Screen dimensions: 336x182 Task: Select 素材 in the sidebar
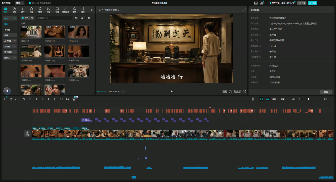click(6, 24)
